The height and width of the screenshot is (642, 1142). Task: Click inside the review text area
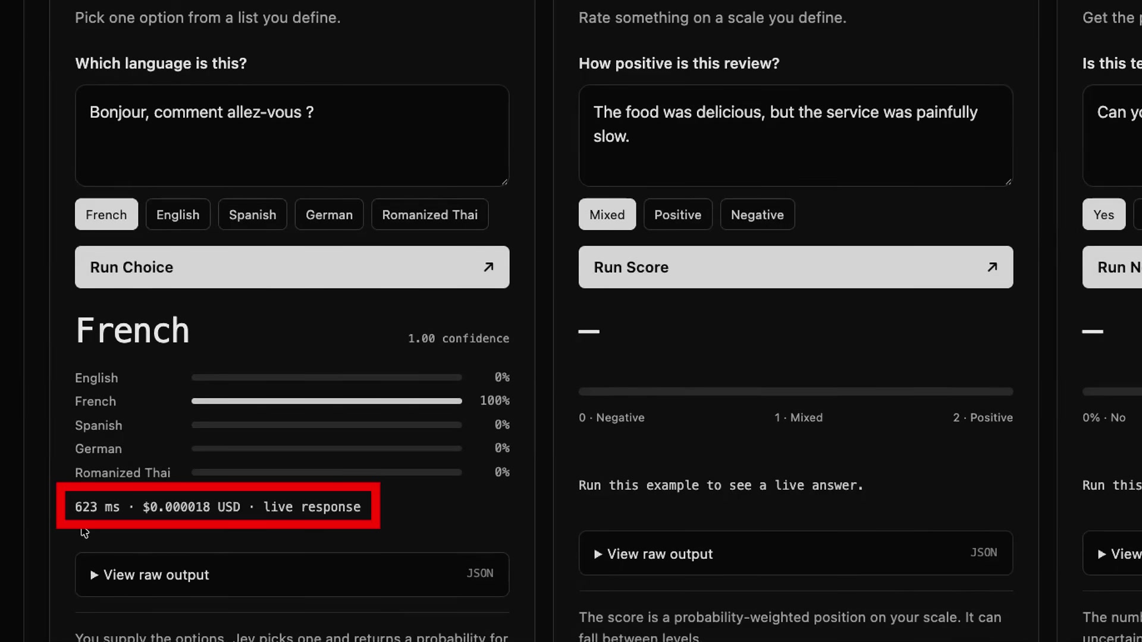pyautogui.click(x=796, y=136)
